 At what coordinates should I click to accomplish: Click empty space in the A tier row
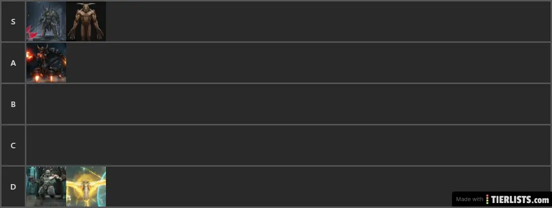pos(308,63)
